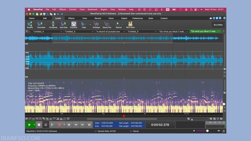251x141 pixels.
Task: Select the Fade tool icon
Action: click(84, 24)
